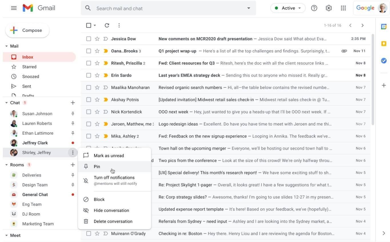Select the Nick Kortendick email checkbox
Image resolution: width=390 pixels, height=242 pixels.
pyautogui.click(x=89, y=112)
